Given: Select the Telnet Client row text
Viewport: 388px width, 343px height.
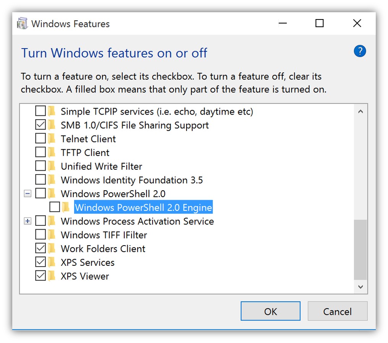Looking at the screenshot, I should 88,139.
